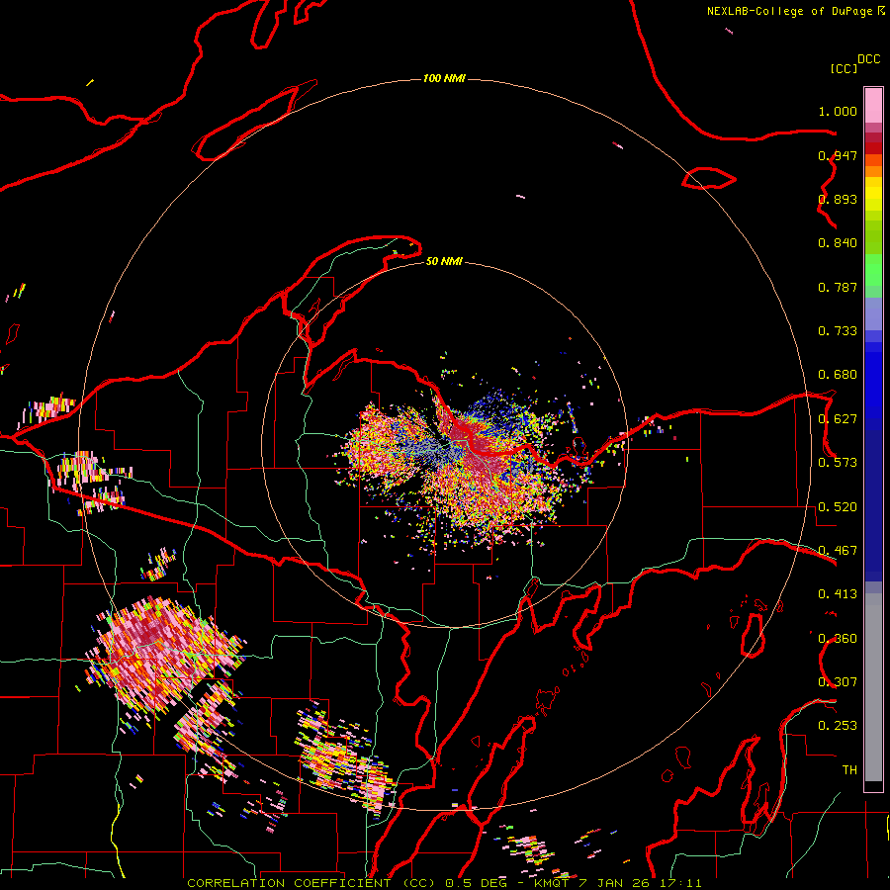Click the NEXLAB-College of DuPage credit text
The image size is (890, 890).
[790, 11]
